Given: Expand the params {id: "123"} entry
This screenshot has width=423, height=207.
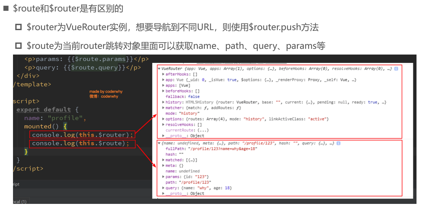Looking at the screenshot, I should pos(163,177).
